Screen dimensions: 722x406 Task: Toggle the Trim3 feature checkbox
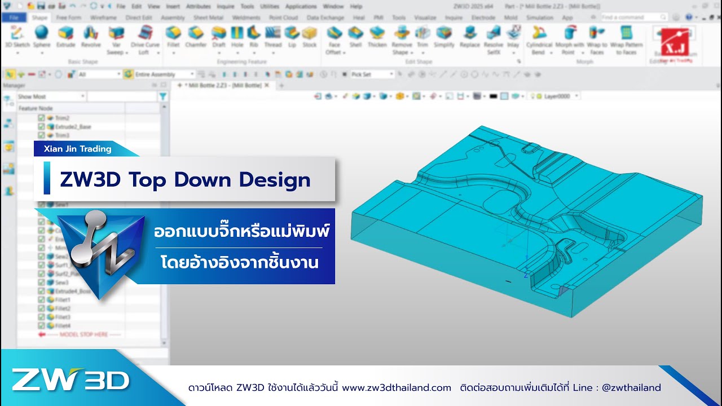tap(41, 135)
